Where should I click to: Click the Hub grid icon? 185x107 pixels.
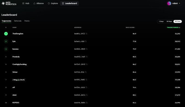(x=23, y=4)
